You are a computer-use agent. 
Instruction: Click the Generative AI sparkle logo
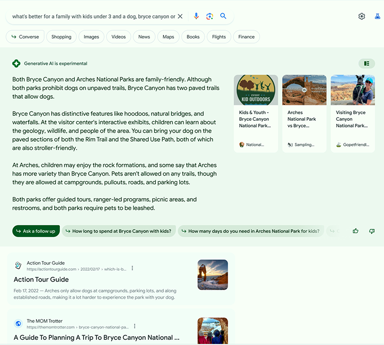pyautogui.click(x=16, y=63)
